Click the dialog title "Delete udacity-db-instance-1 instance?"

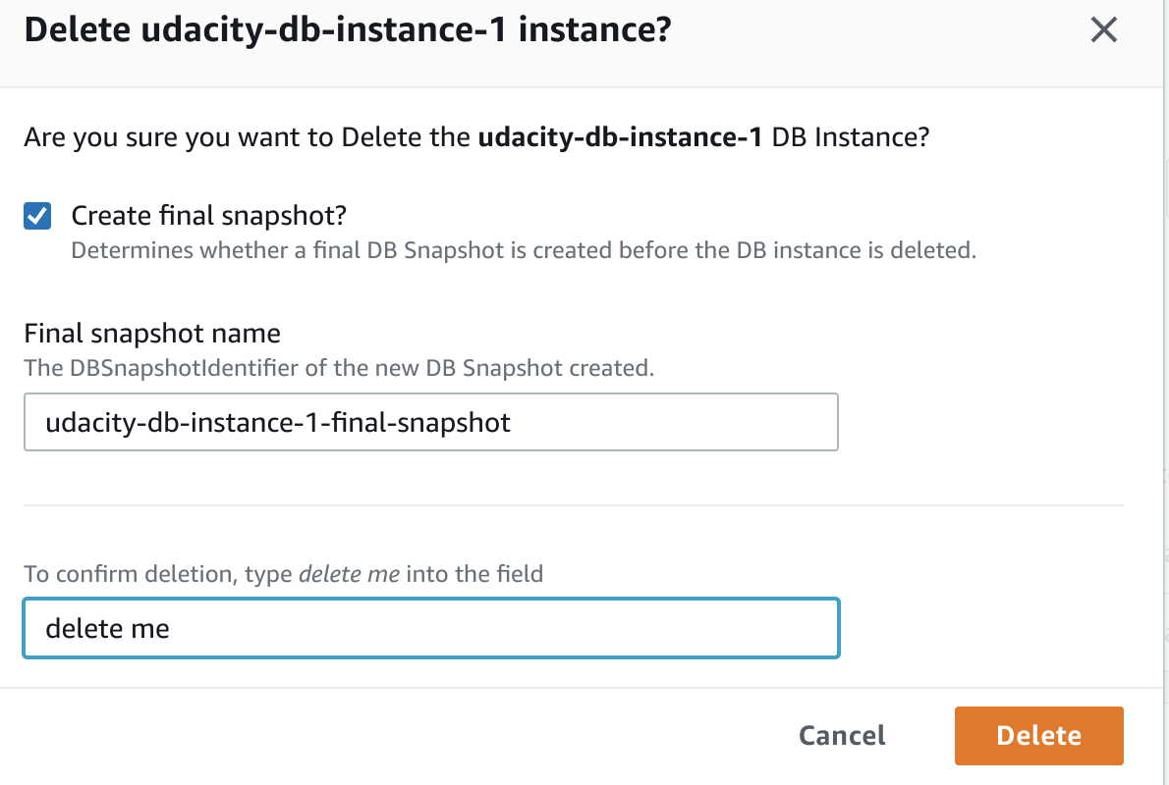[348, 30]
